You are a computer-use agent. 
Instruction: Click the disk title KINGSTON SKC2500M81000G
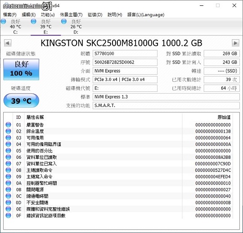(99, 43)
